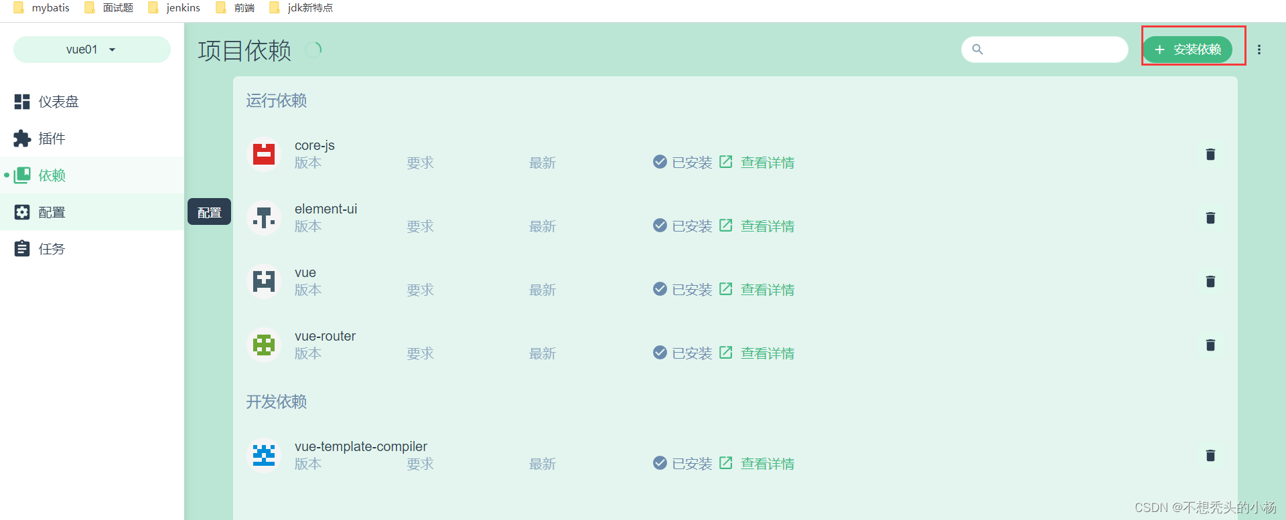Open the mybatis bookmark folder
Screen dimensions: 1286x520
(42, 8)
